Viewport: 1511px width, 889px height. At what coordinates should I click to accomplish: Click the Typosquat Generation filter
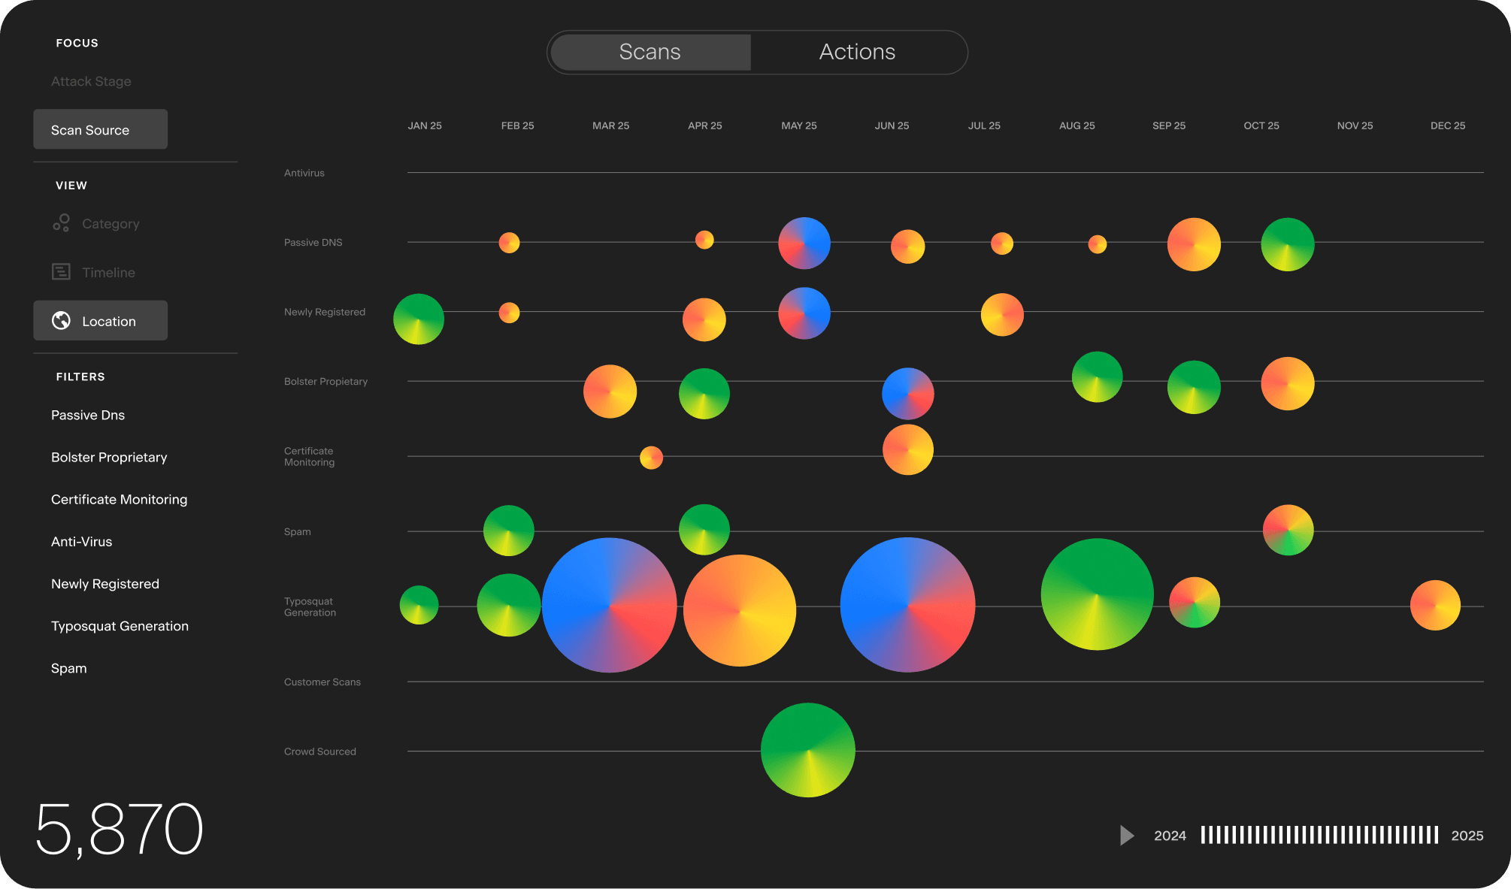coord(120,626)
